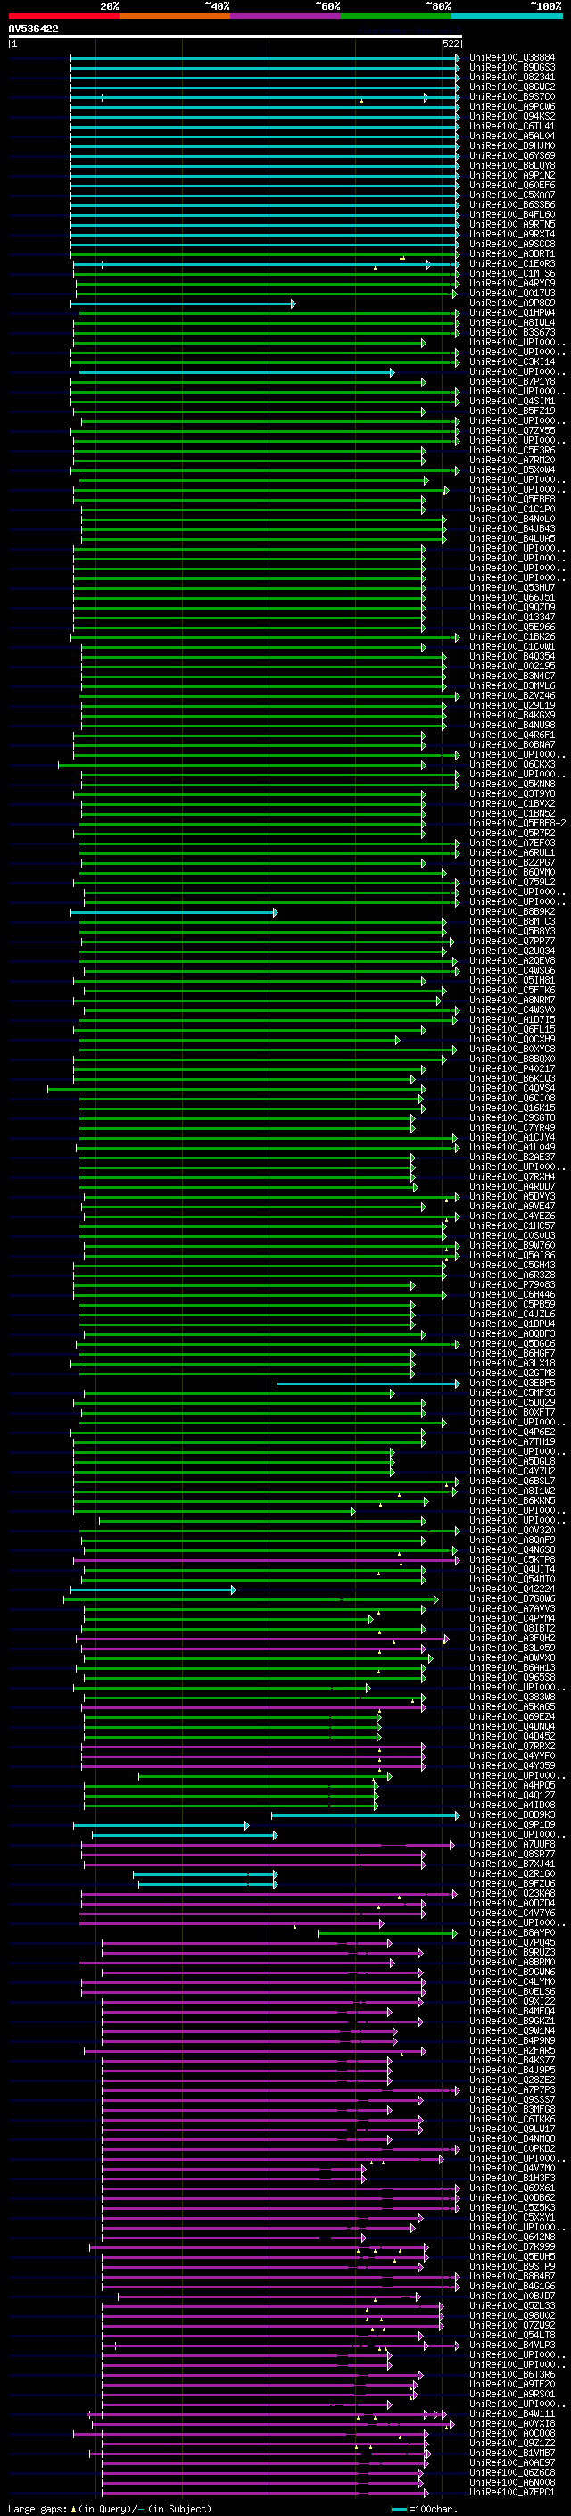The image size is (571, 2516).
Task: Click the cyan alignment bar for UniRef100_Q38884
Action: point(264,59)
